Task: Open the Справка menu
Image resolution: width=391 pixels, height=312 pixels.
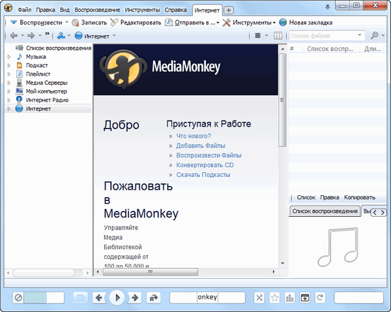Action: click(175, 10)
